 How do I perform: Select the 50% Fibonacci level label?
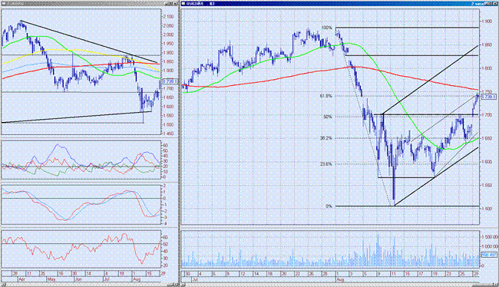click(328, 117)
